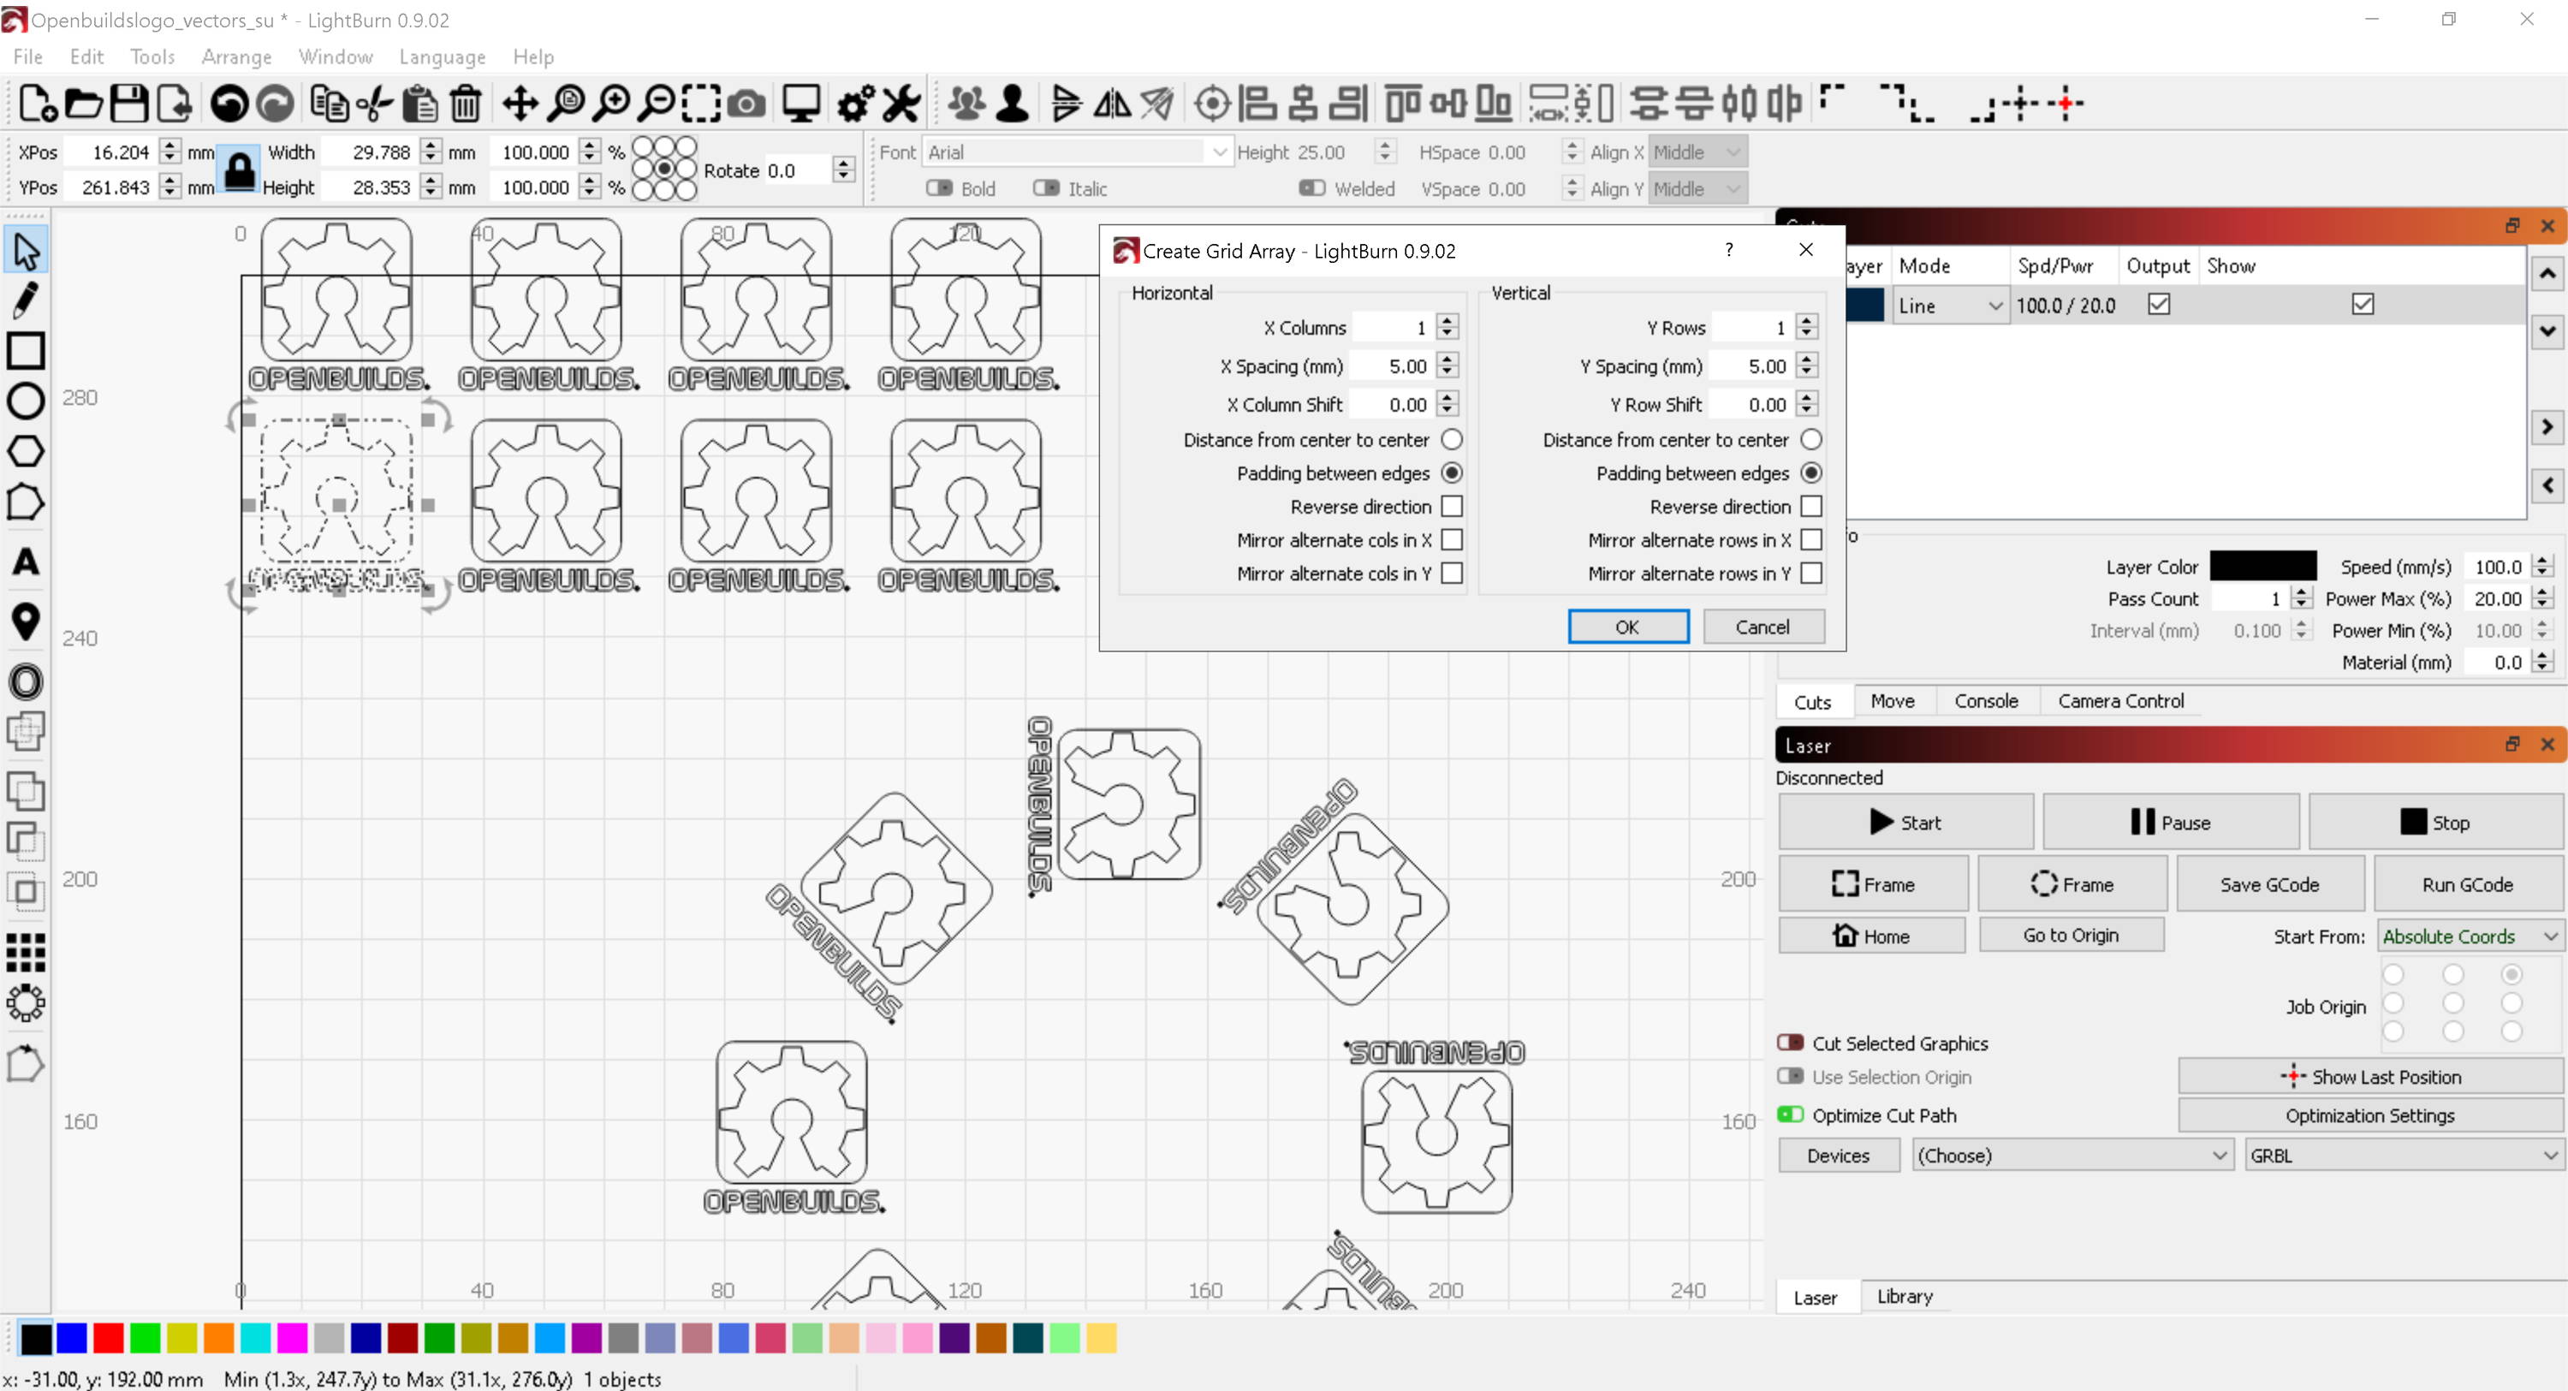Select vertical Distance from center to center
The height and width of the screenshot is (1391, 2568).
1811,440
